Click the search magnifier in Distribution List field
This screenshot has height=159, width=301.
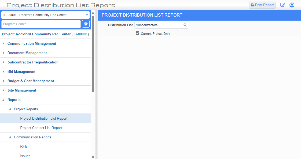[x=185, y=25]
